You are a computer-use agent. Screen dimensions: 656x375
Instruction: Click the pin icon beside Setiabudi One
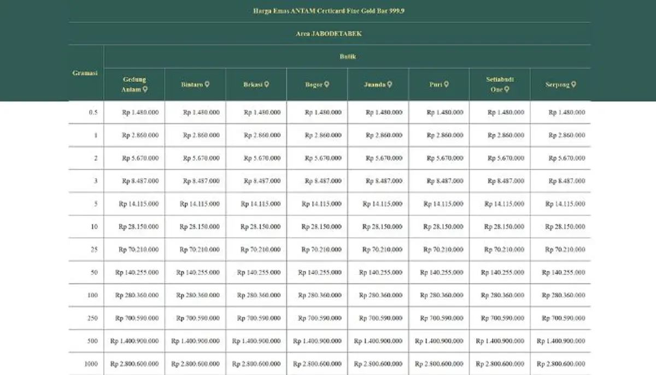[507, 89]
